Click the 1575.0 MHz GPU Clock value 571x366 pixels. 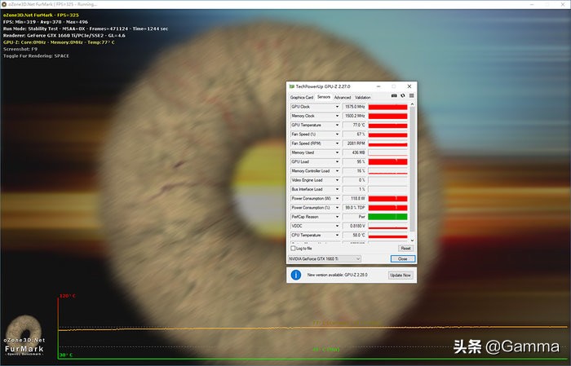(x=354, y=107)
